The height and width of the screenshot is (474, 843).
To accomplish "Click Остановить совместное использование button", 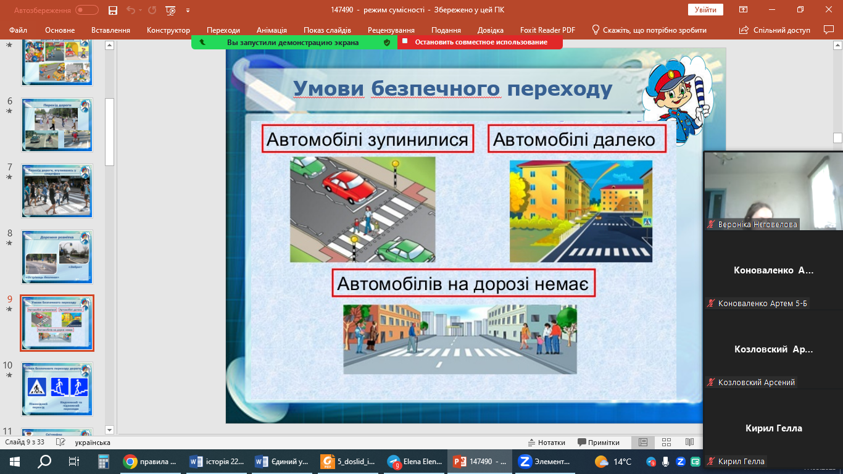I will click(480, 42).
